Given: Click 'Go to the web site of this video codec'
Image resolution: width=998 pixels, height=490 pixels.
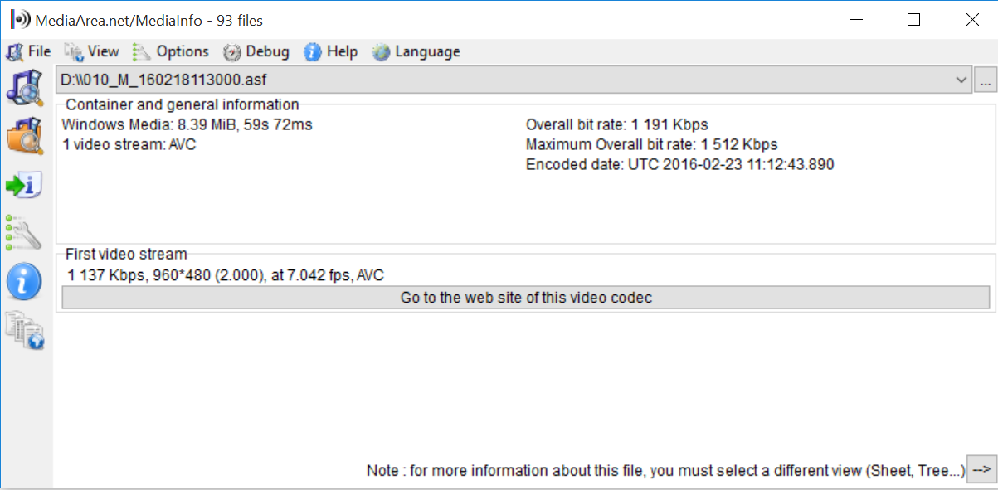Looking at the screenshot, I should (526, 298).
